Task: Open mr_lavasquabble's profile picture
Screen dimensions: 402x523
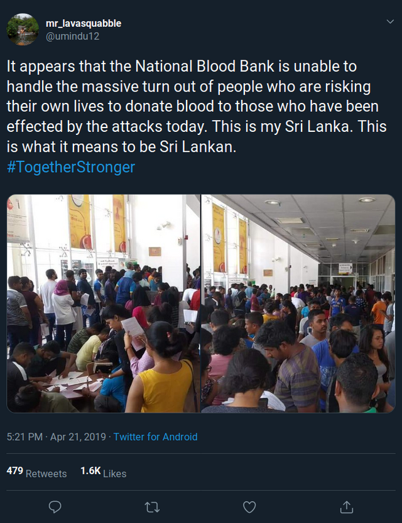Action: [x=23, y=29]
